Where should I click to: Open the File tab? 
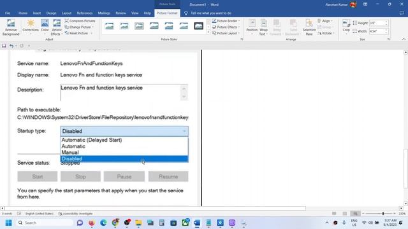click(x=8, y=13)
